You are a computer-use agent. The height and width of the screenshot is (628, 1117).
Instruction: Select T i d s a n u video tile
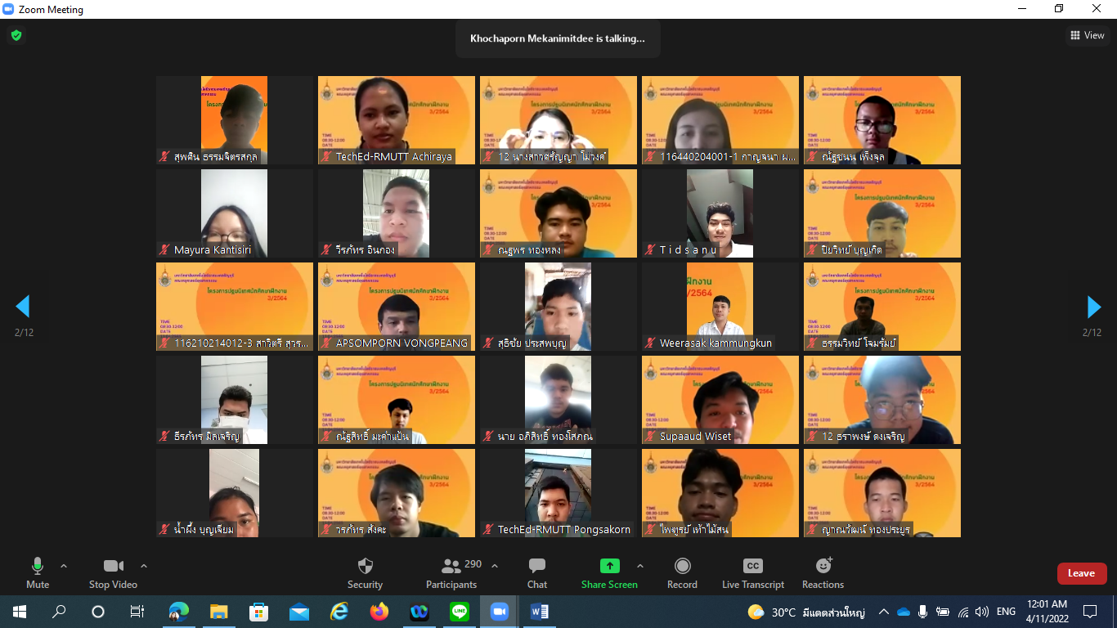(x=720, y=213)
